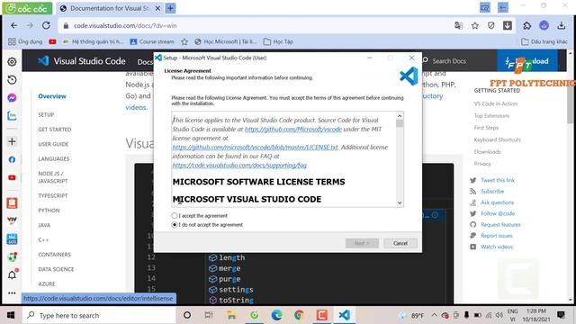The height and width of the screenshot is (324, 576).
Task: Go back with the browser back arrow
Action: click(x=14, y=26)
